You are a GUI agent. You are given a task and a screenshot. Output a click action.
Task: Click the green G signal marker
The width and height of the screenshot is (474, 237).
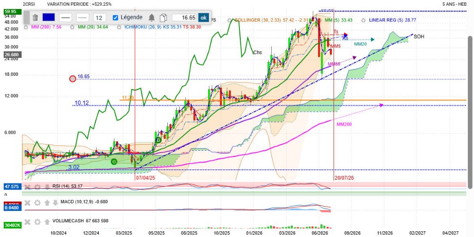[114, 162]
